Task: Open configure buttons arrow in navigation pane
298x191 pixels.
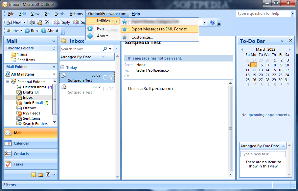Action: point(55,175)
